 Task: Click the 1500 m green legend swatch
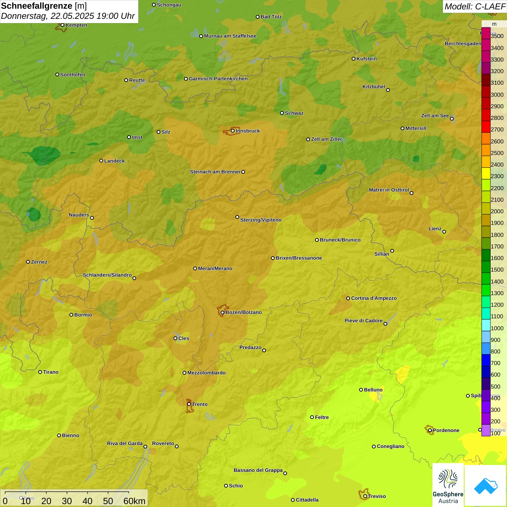click(x=486, y=267)
